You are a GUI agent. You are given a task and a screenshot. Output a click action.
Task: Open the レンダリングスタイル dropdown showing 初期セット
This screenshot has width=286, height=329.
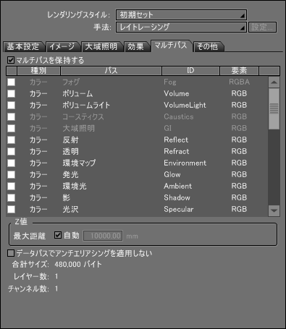coord(181,15)
